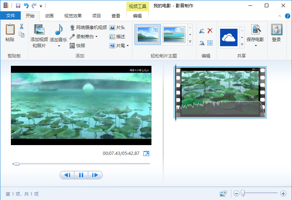Click the red Remove (delete) icon
The image size is (292, 200).
(x=210, y=31)
